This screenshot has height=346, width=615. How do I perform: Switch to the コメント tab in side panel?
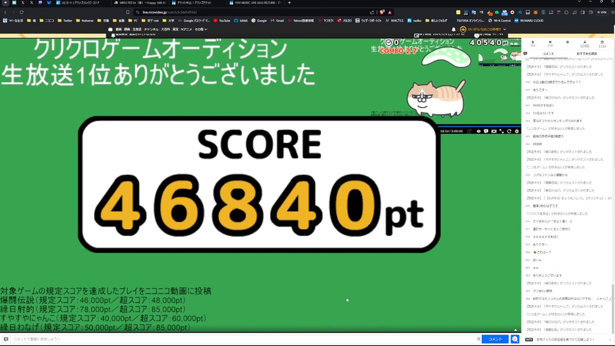pos(548,54)
